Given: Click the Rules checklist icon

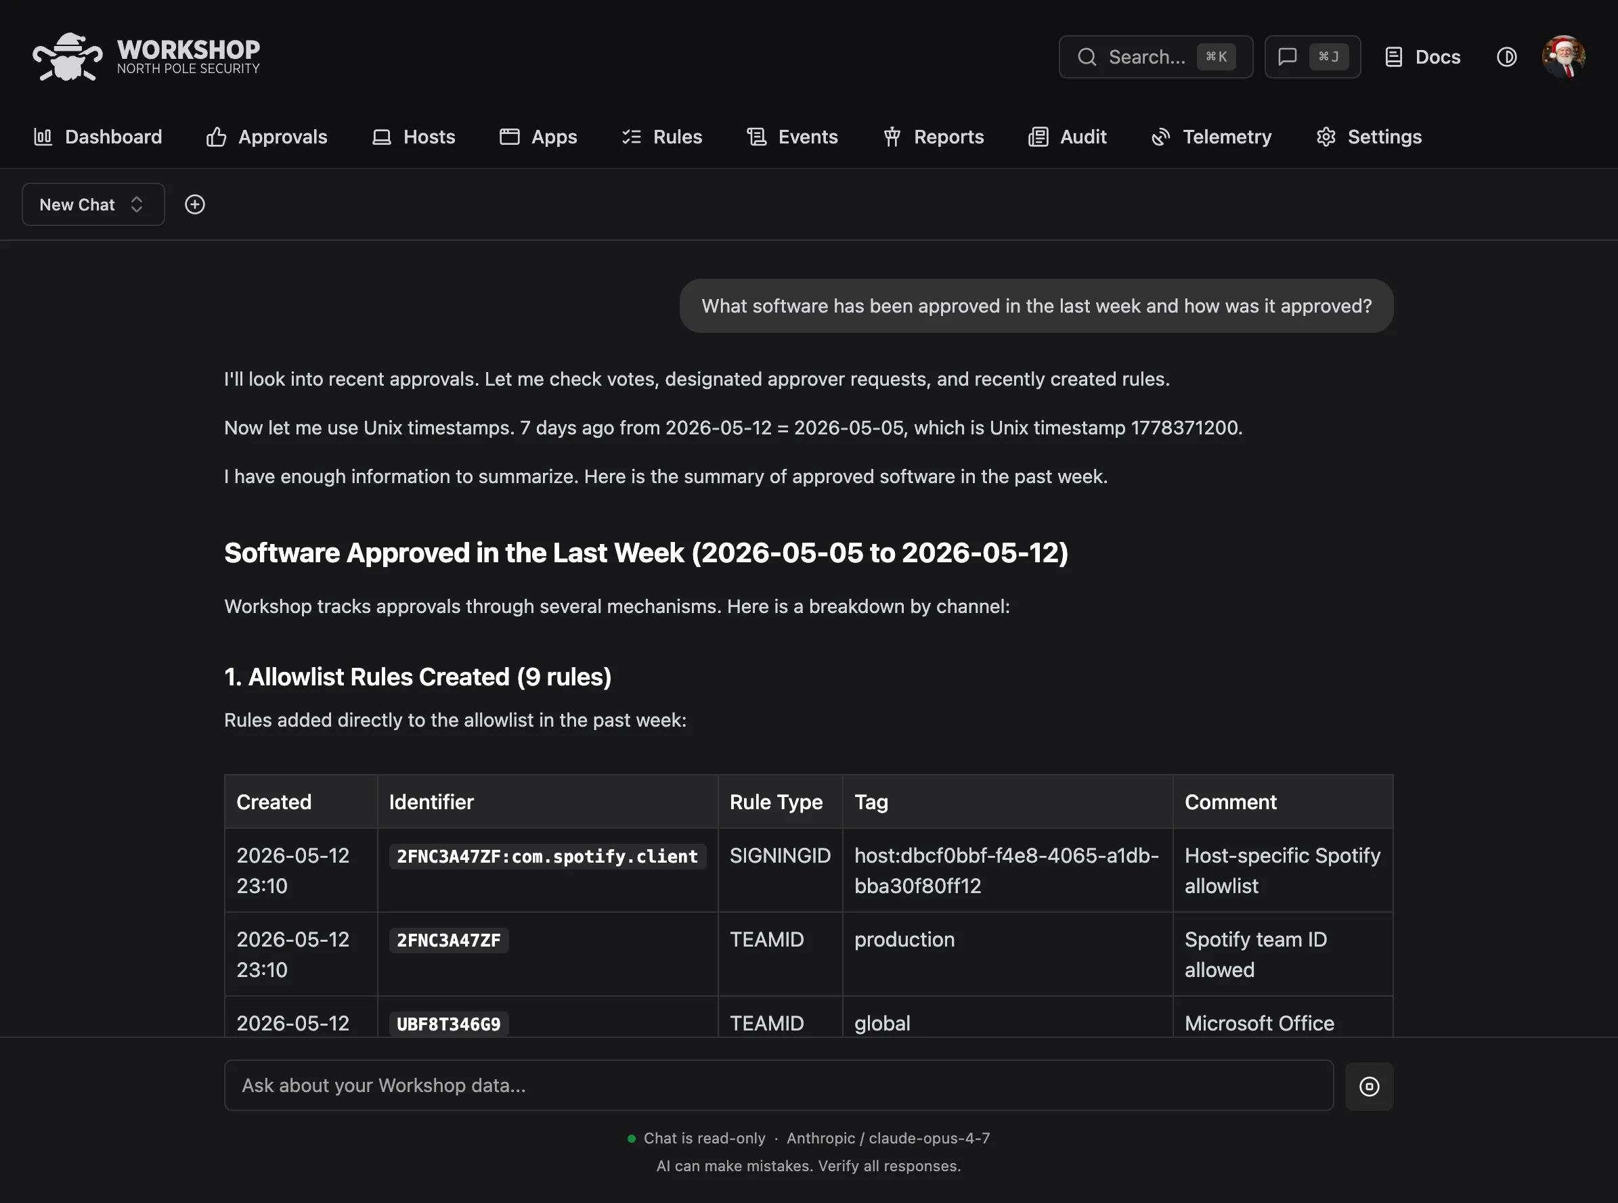Looking at the screenshot, I should click(632, 137).
